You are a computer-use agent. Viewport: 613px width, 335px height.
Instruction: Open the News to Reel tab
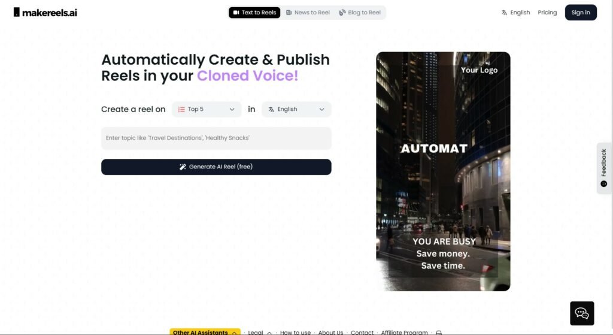coord(308,13)
